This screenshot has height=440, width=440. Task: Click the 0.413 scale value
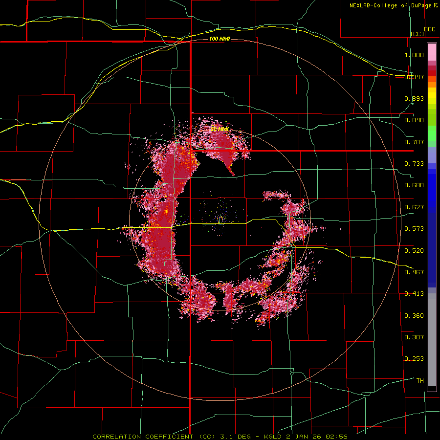[x=414, y=294]
